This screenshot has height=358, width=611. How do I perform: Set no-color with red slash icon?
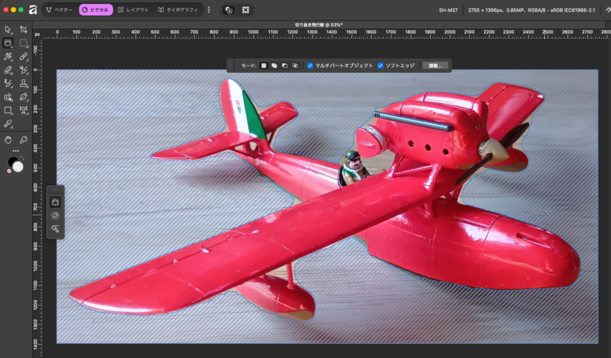pos(9,171)
